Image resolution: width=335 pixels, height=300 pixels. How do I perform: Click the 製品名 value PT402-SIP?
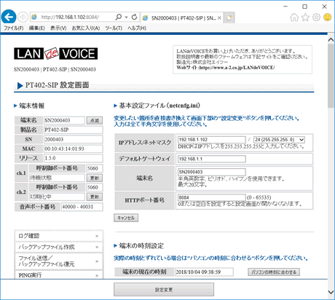pos(73,130)
